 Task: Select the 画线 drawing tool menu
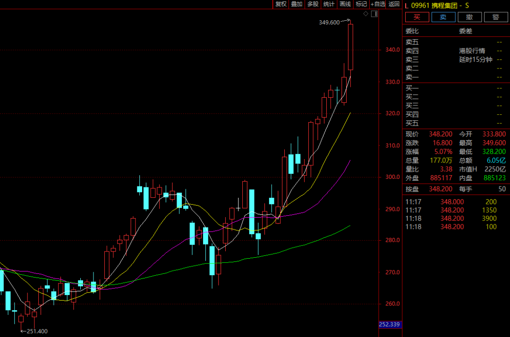pyautogui.click(x=345, y=4)
